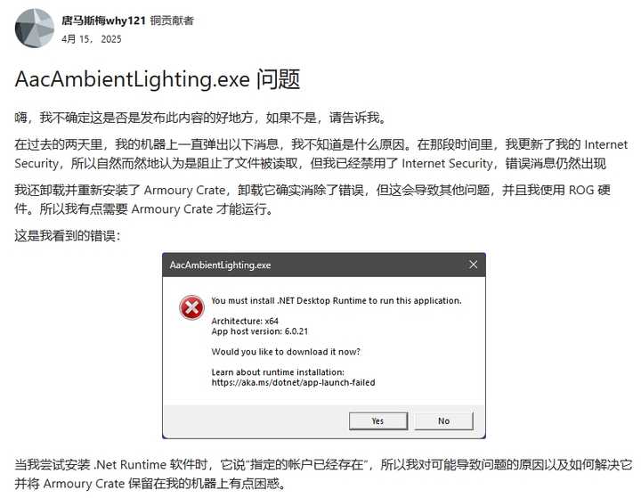Click the greeting paragraph starting with 嗨
Viewport: 641px width, 498px height.
(x=200, y=118)
